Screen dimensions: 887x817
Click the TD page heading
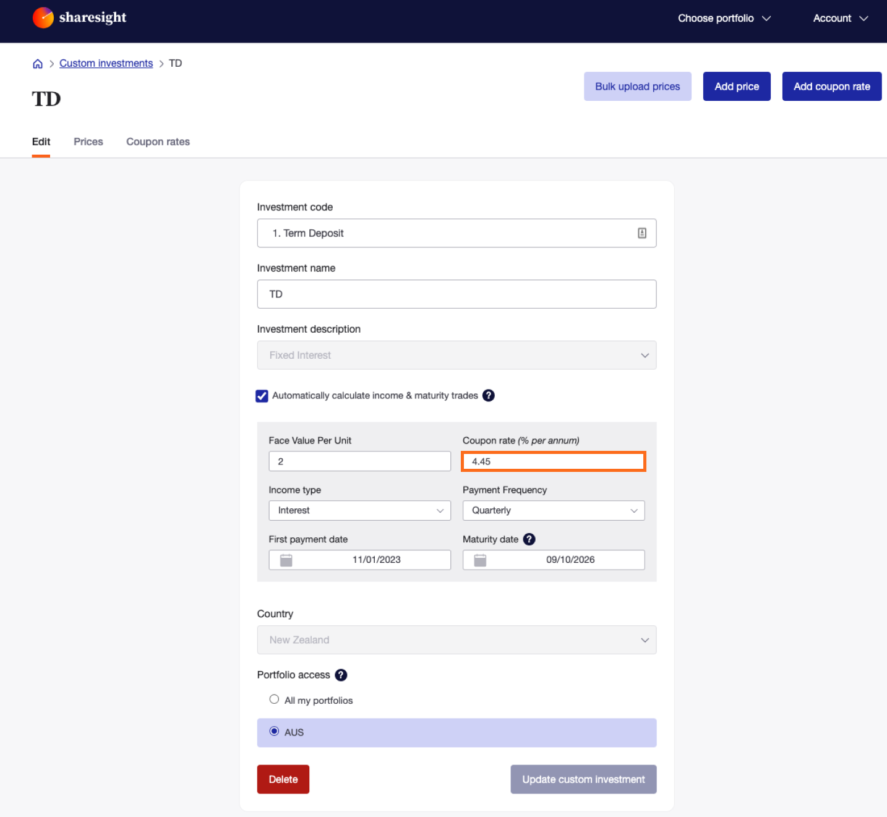point(46,99)
